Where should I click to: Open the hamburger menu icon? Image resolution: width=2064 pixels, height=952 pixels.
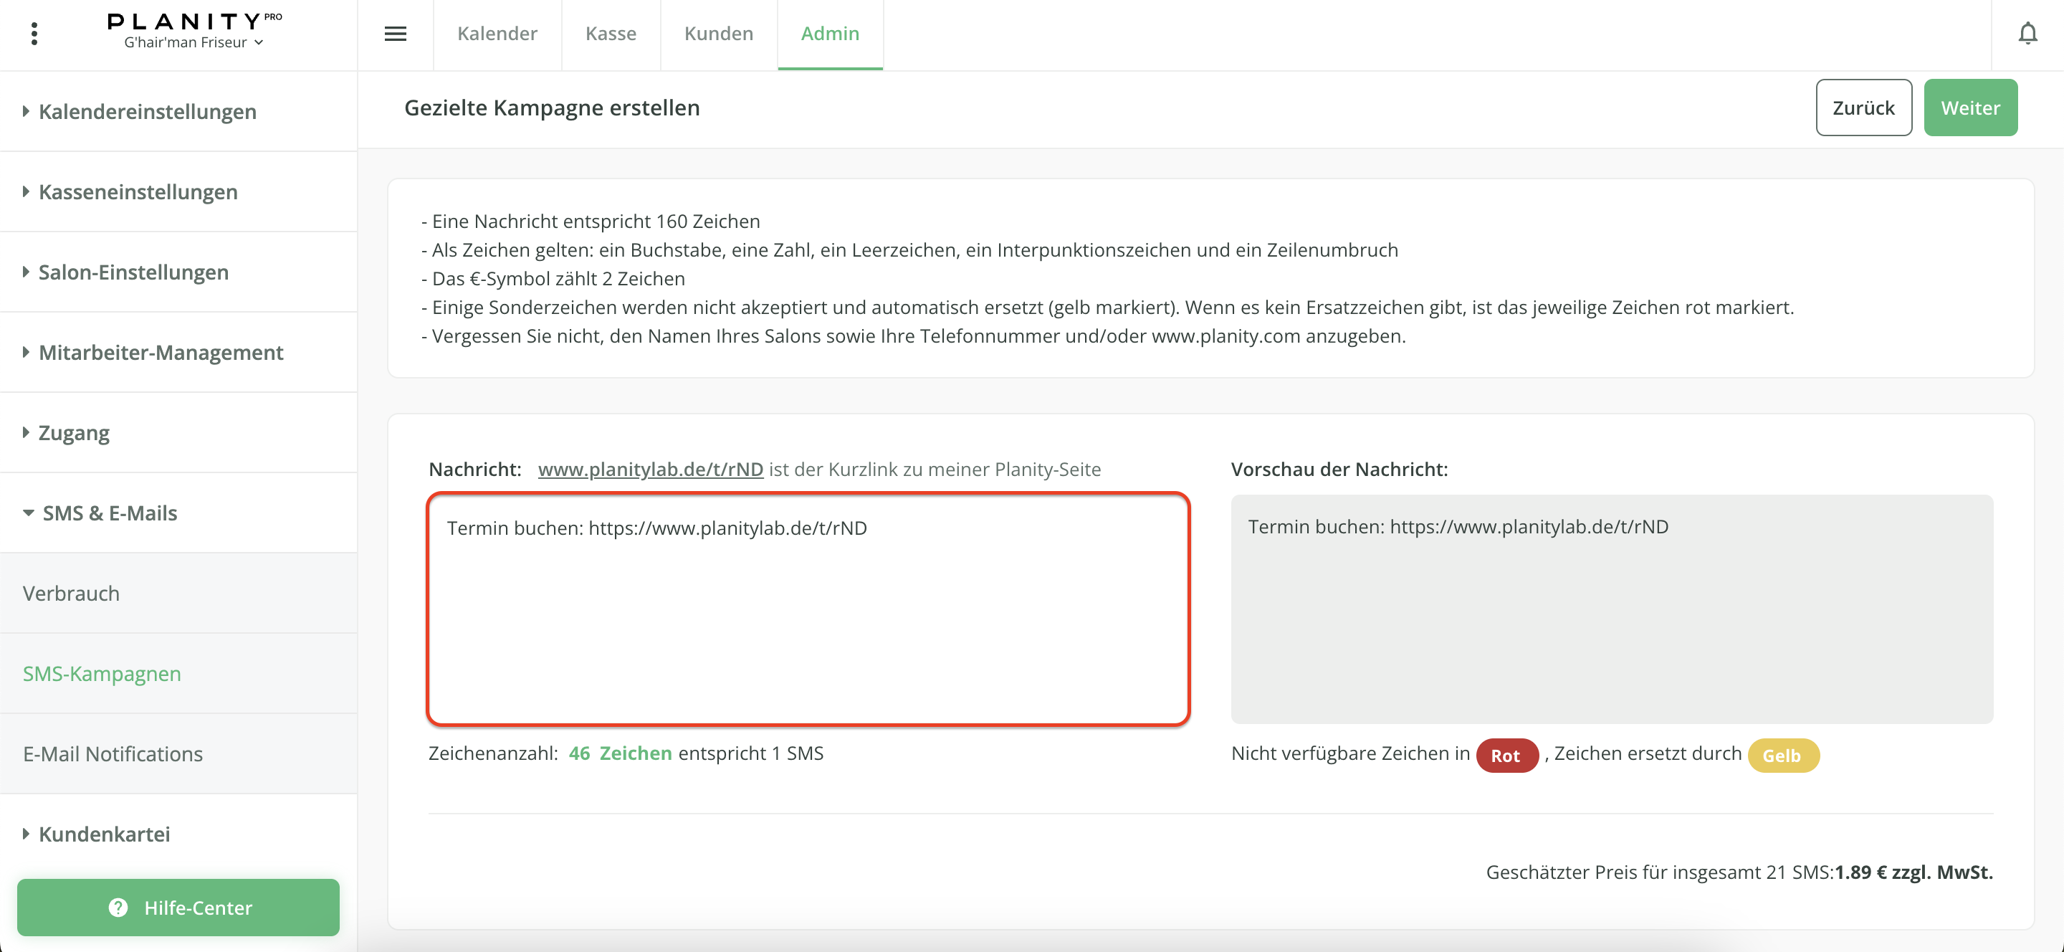click(395, 34)
